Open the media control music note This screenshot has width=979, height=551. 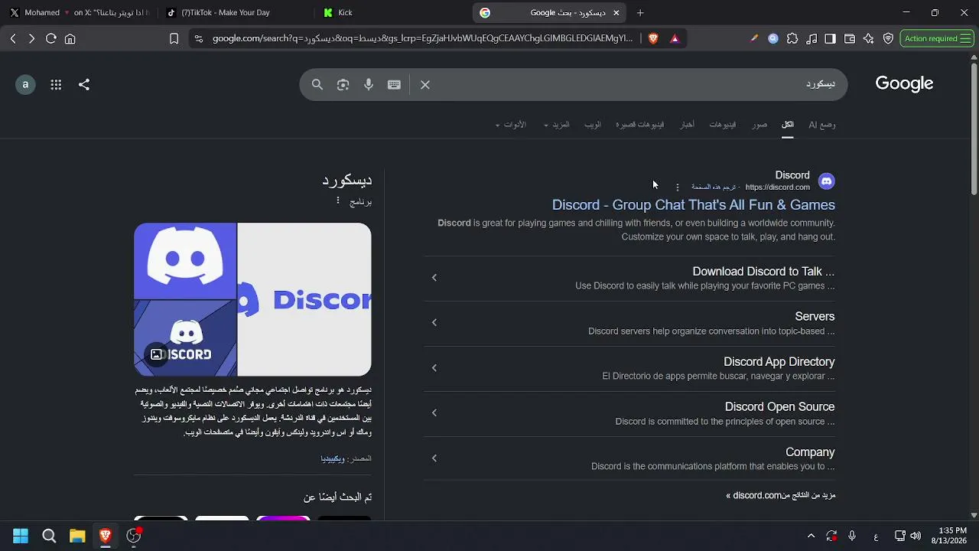[x=811, y=38]
